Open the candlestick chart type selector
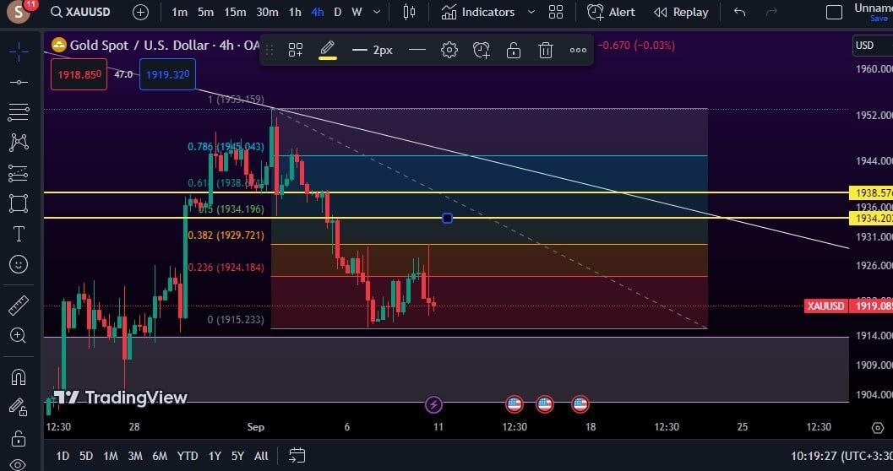Viewport: 893px width, 471px height. click(x=409, y=12)
